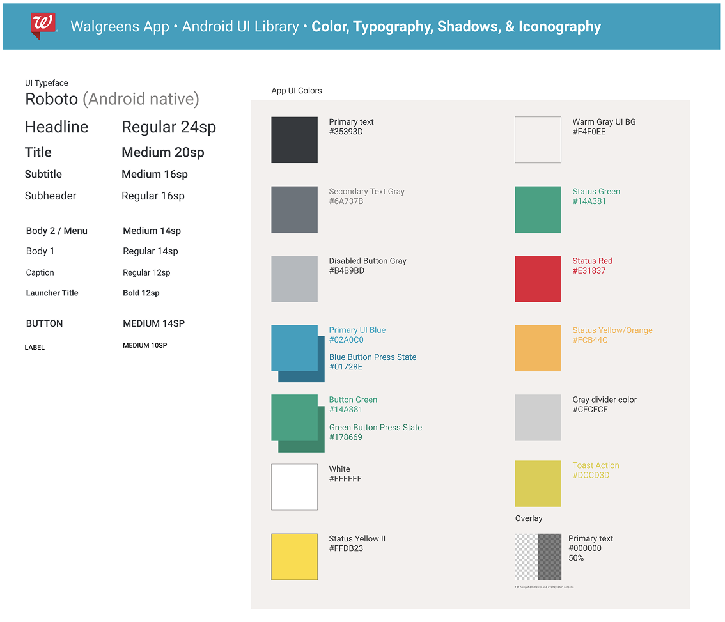This screenshot has height=622, width=725.
Task: Click hex code '#000000' under Overlay
Action: tap(585, 548)
